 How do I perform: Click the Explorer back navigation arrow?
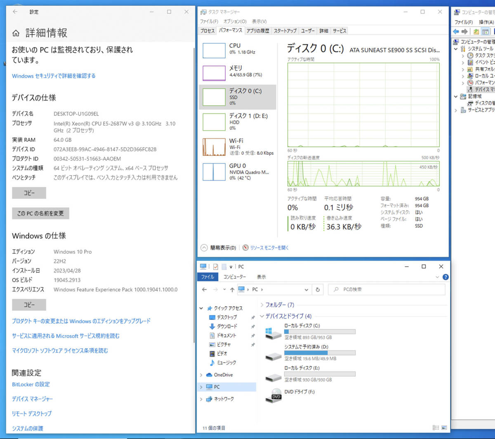[x=204, y=290]
